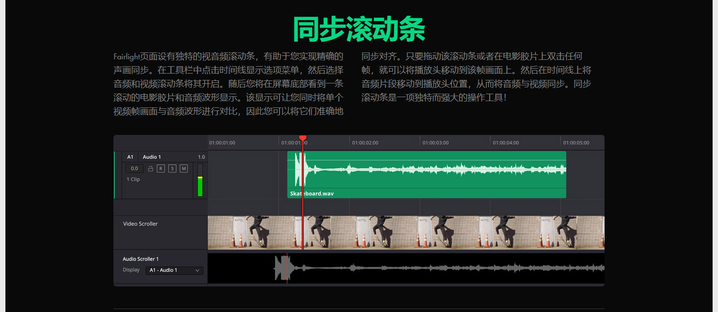Click the Audio Scroller waveform peak
The height and width of the screenshot is (312, 718).
click(281, 268)
